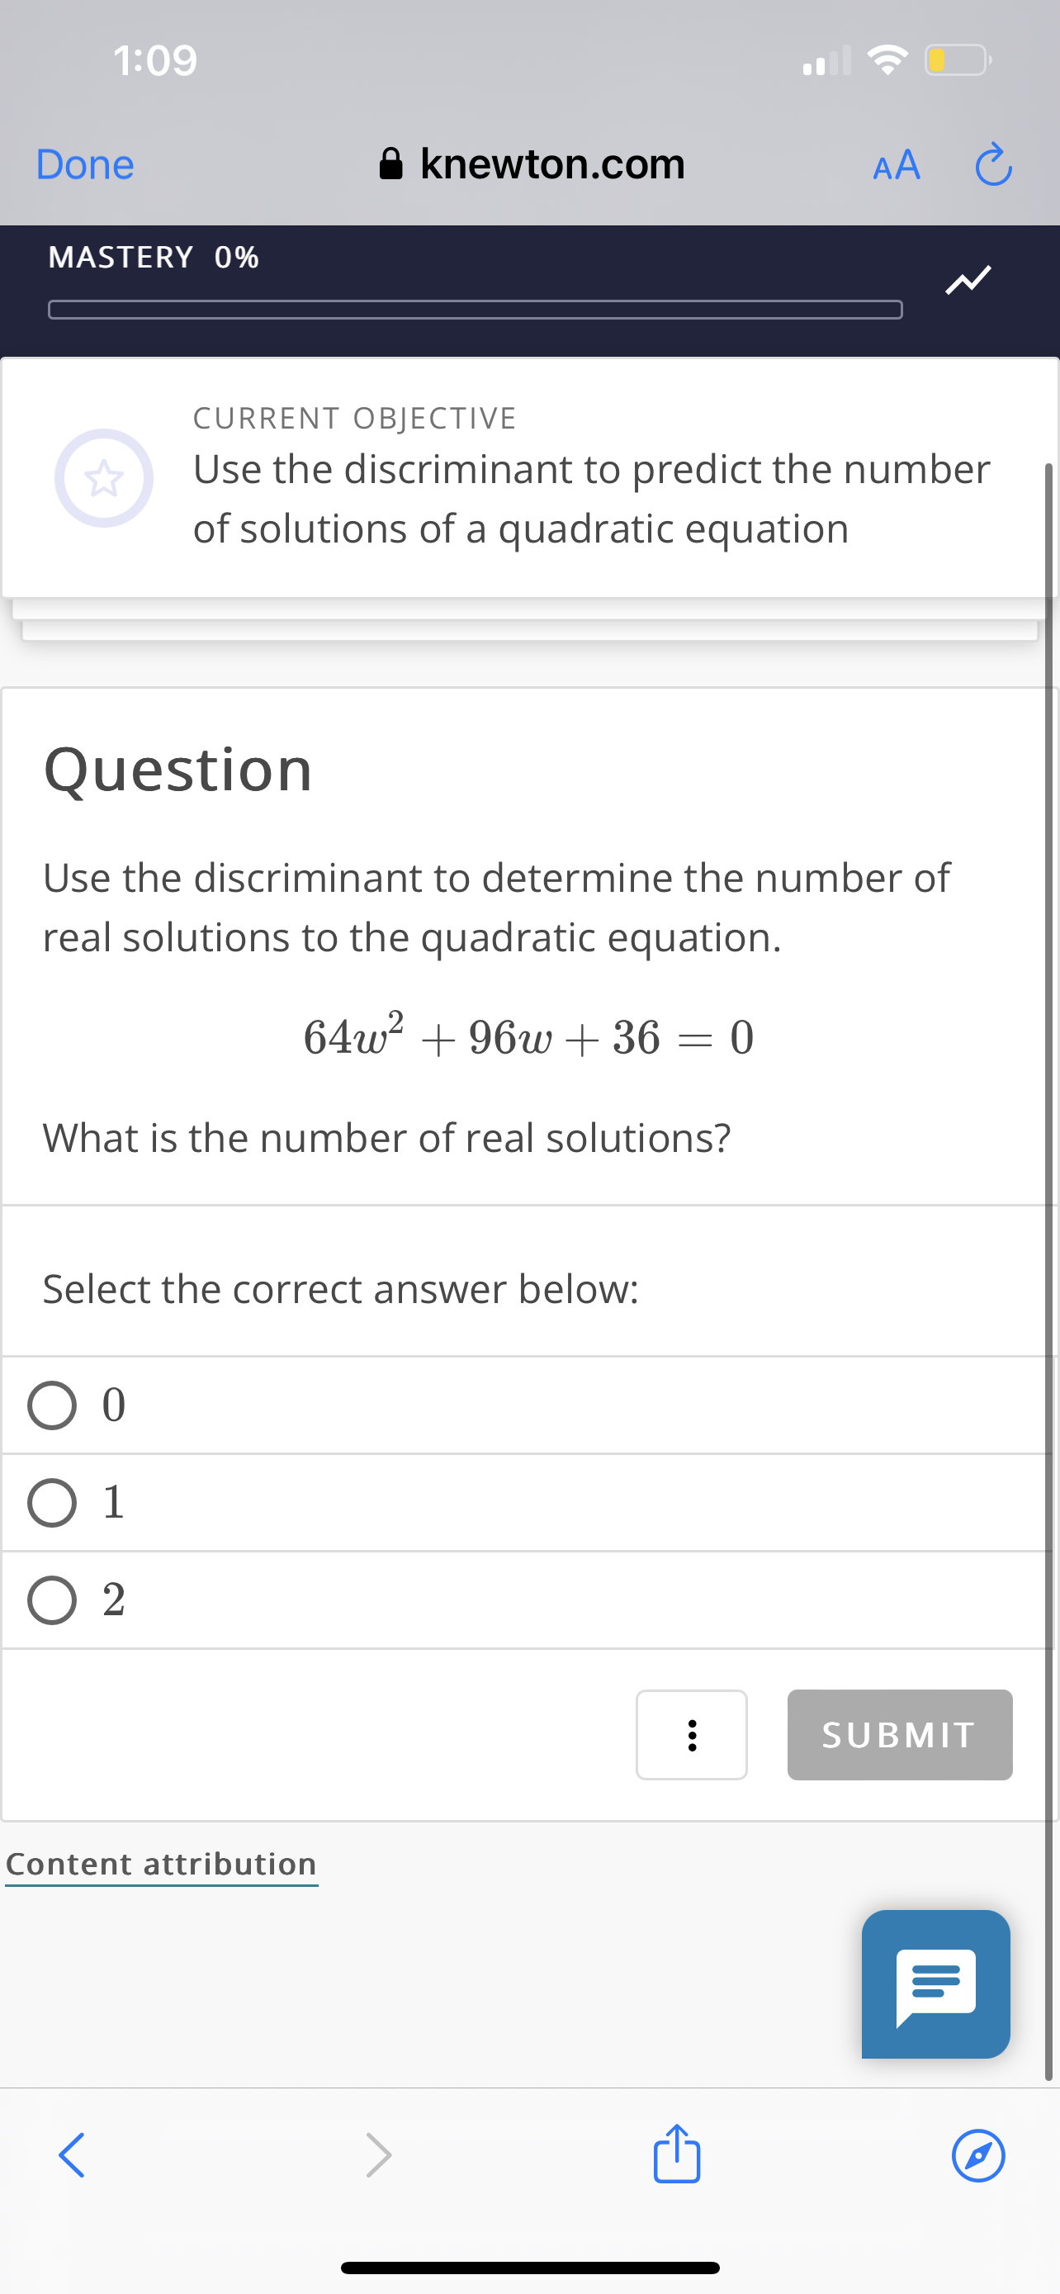The height and width of the screenshot is (2294, 1060).
Task: Open the blue chat message bubble
Action: 935,1984
